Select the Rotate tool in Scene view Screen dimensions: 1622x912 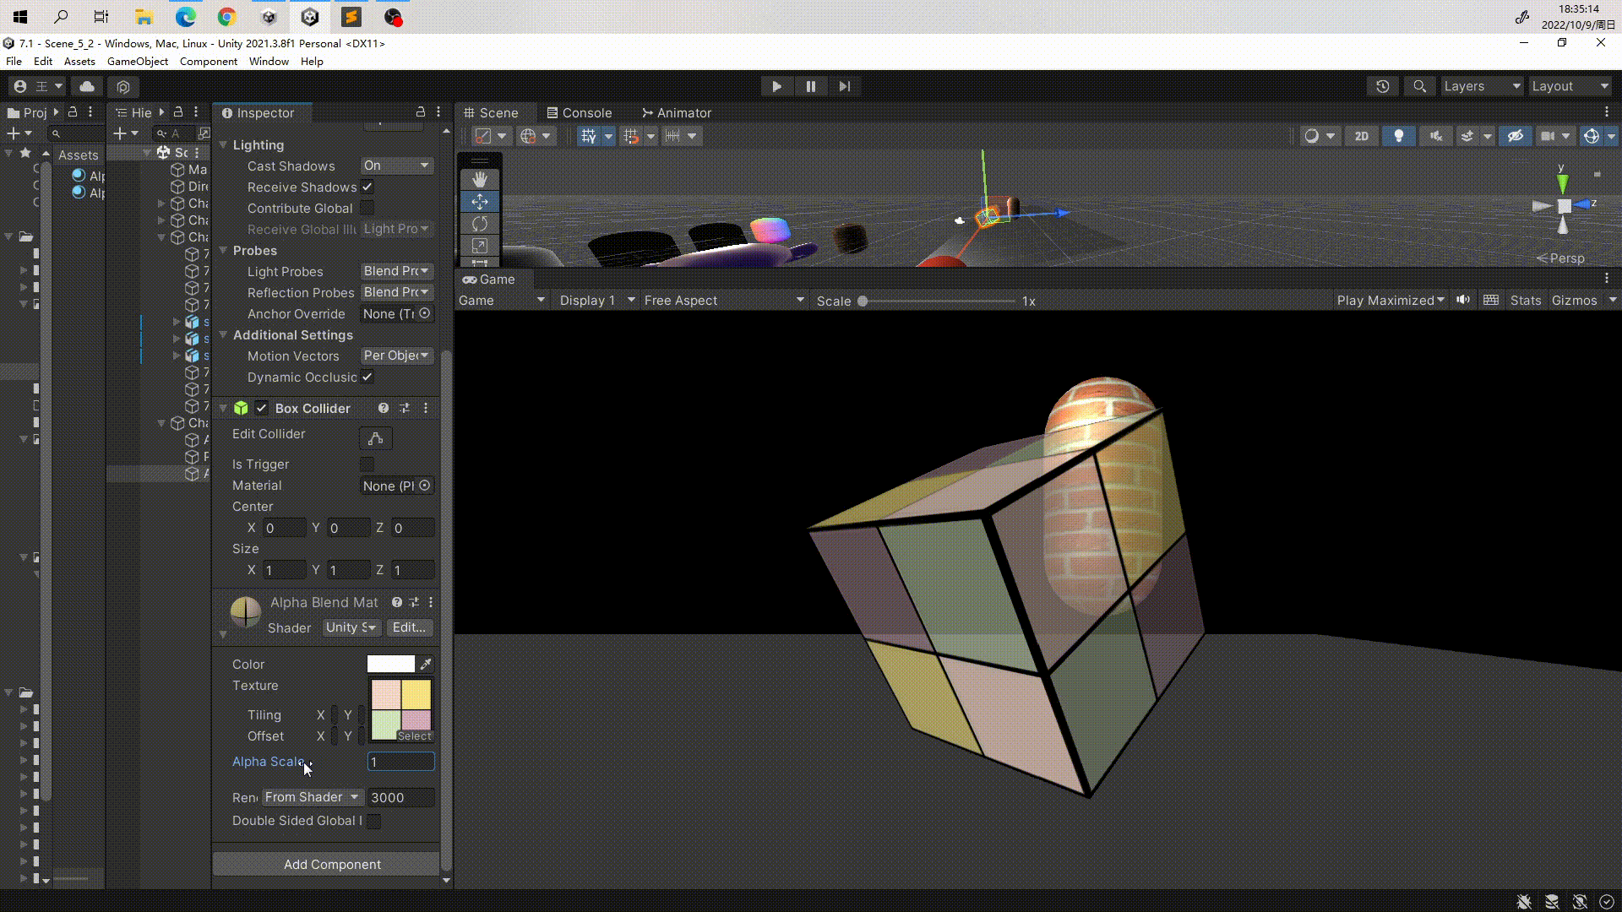click(x=480, y=223)
